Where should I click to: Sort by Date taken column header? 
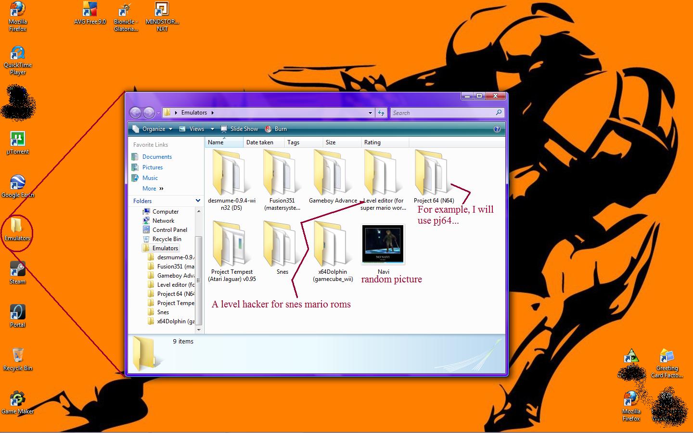click(264, 142)
